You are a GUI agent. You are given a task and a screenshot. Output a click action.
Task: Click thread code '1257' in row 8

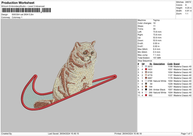pos(170,87)
